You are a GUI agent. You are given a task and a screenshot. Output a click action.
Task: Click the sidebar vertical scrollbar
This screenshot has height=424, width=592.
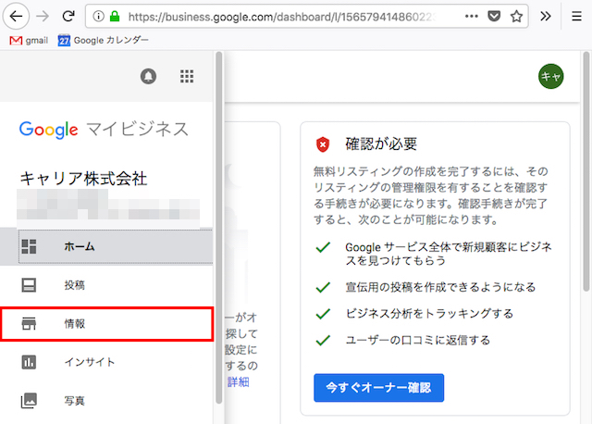tap(218, 228)
